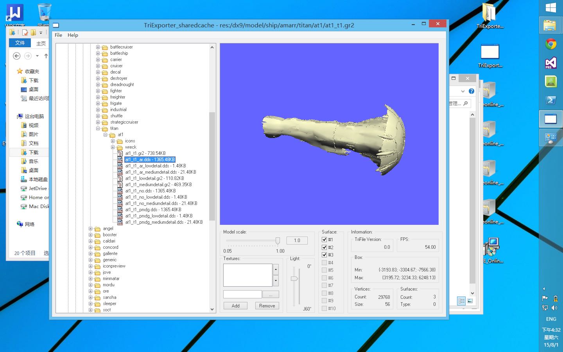Screen dimensions: 563x352
Task: Click PowerShell icon in the taskbar
Action: click(x=551, y=100)
